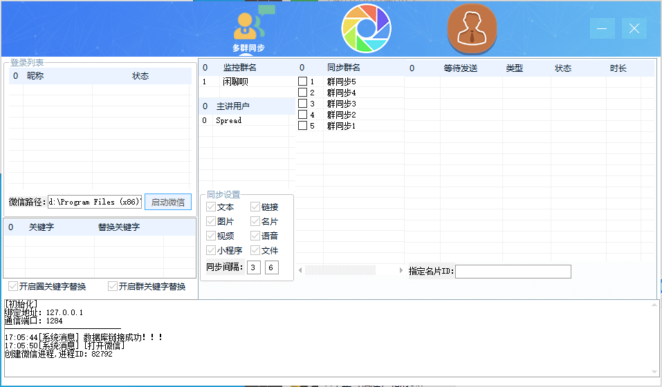Click the second 同步间隔 field showing 6
The width and height of the screenshot is (662, 387).
coord(271,267)
